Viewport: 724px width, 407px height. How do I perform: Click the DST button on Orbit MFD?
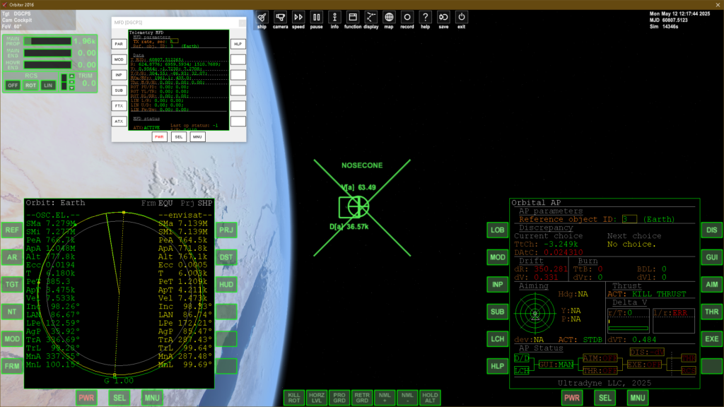tap(226, 257)
